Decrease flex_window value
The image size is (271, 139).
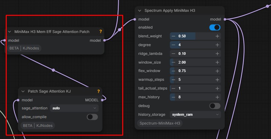coord(173,71)
